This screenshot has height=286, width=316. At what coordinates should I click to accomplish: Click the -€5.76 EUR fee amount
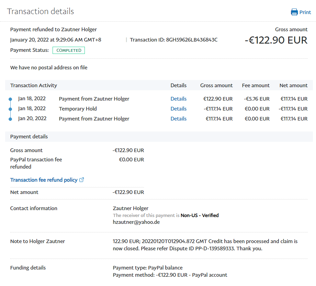(x=257, y=99)
